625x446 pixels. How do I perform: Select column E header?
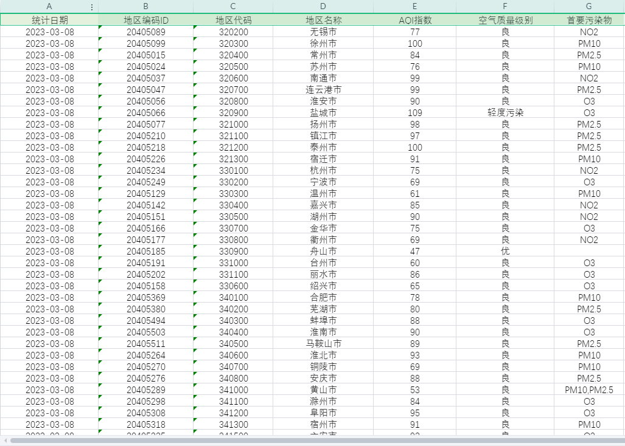(414, 7)
